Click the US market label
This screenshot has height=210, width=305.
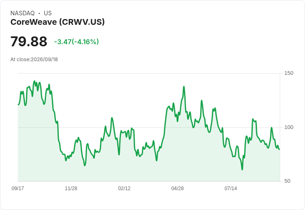coord(48,13)
